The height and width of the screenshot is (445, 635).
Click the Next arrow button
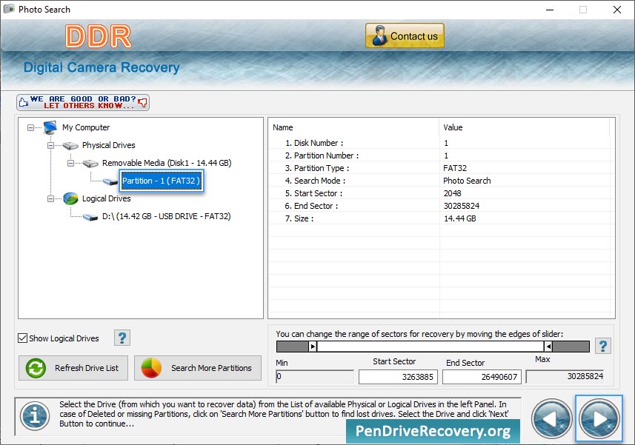coord(599,418)
